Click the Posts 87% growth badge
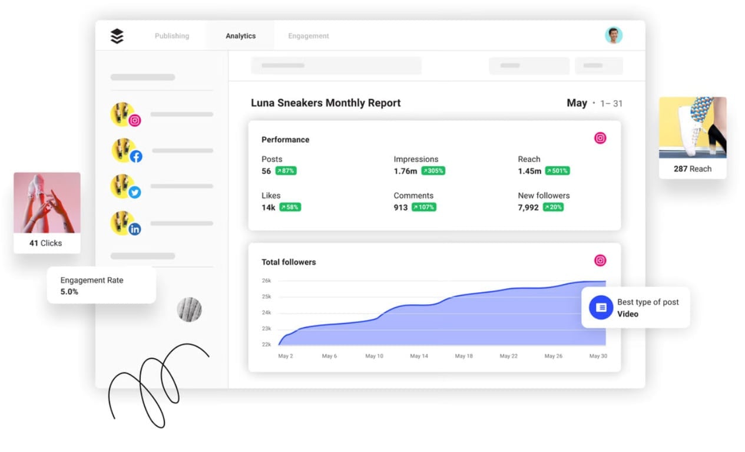Viewport: 745px width, 452px height. pyautogui.click(x=285, y=171)
